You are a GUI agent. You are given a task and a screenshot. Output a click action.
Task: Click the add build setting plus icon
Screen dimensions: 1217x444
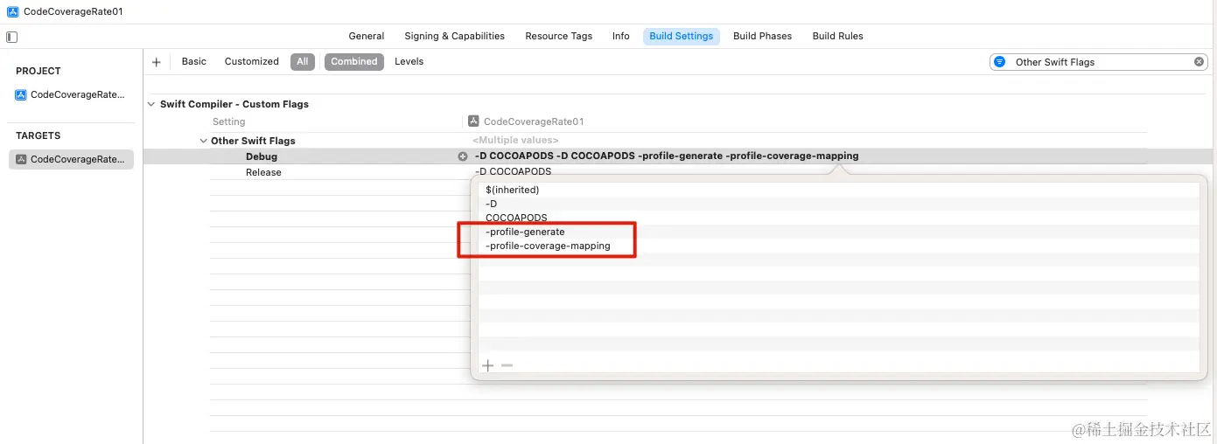[x=157, y=62]
